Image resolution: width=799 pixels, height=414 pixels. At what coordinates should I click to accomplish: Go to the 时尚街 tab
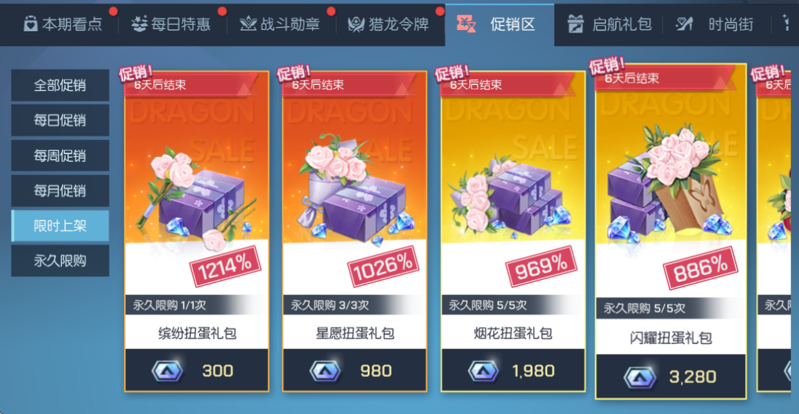point(715,24)
